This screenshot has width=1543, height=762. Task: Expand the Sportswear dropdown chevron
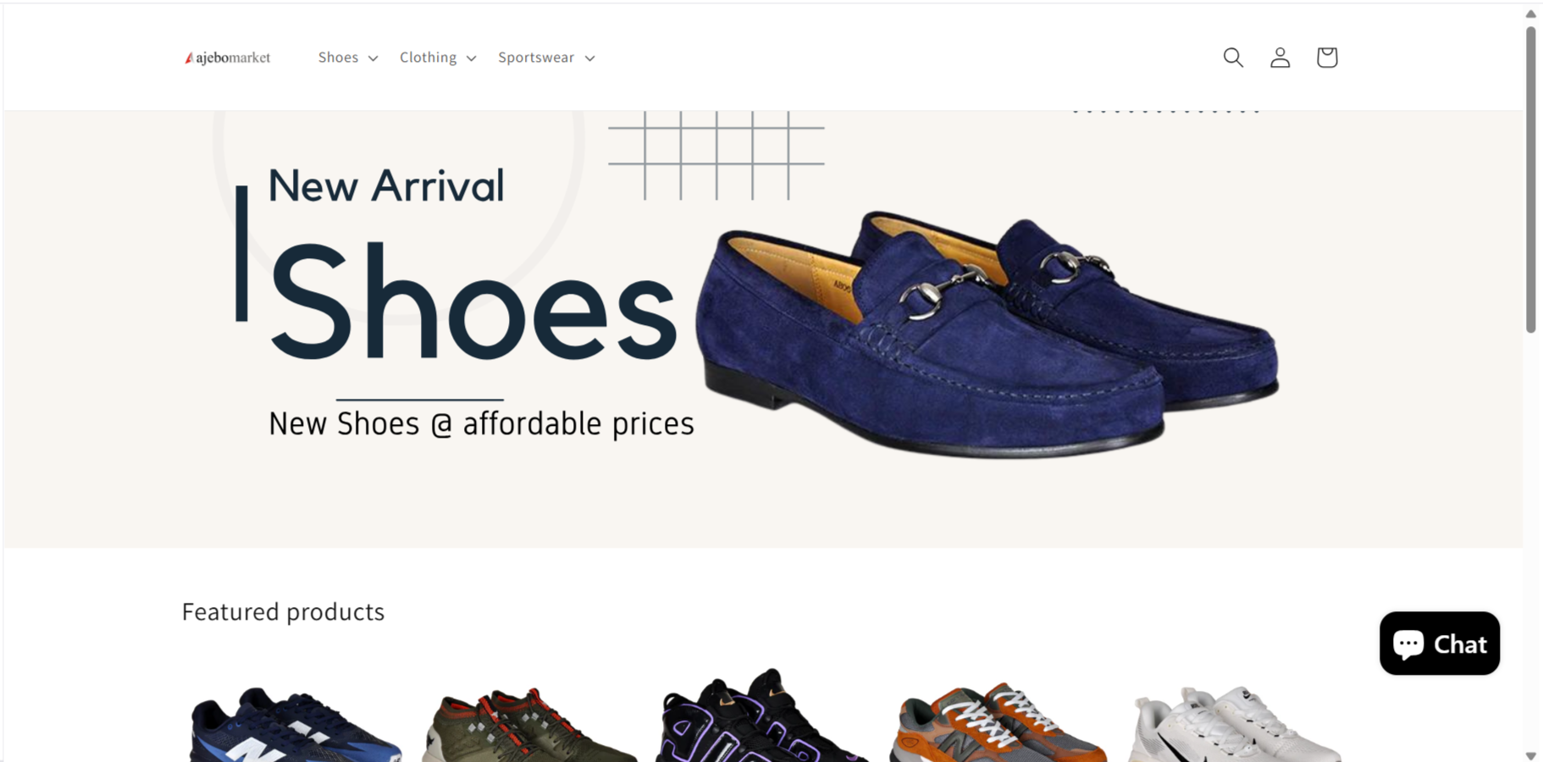click(x=590, y=58)
